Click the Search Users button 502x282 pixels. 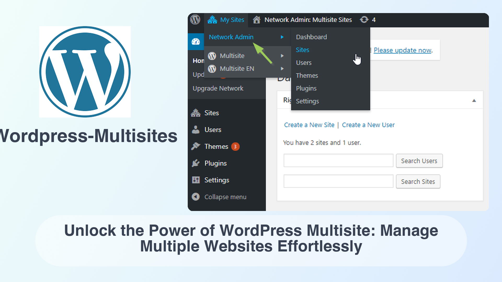[419, 161]
